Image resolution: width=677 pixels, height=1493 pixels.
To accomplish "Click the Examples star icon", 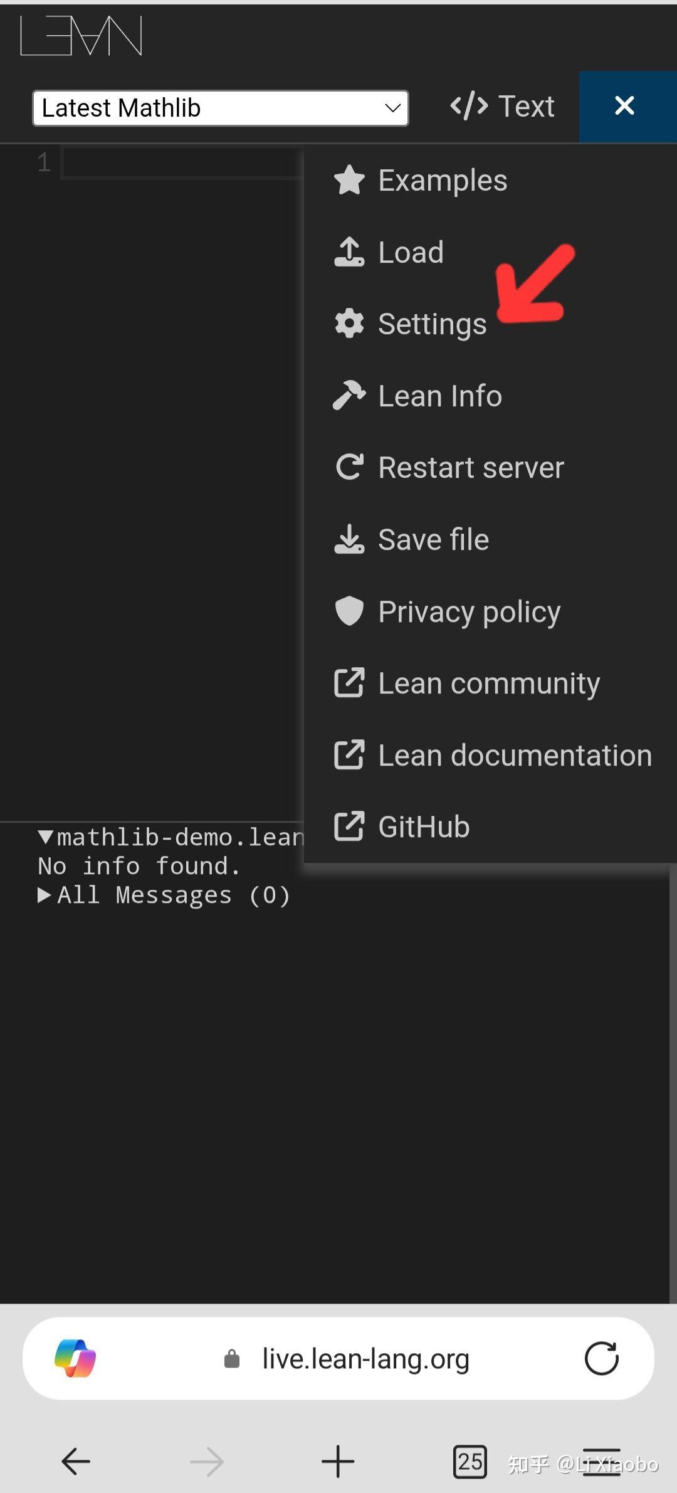I will (349, 181).
